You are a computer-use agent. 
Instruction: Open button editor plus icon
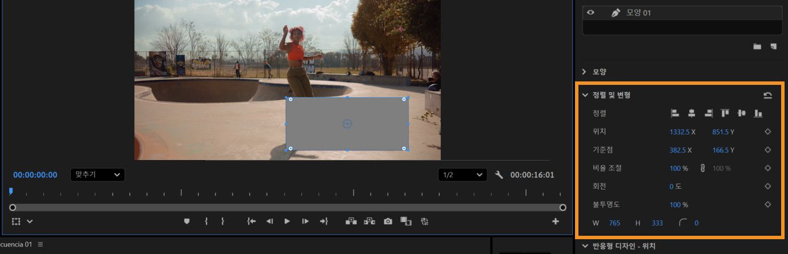tap(555, 221)
